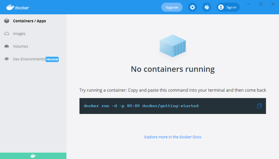Maximize the Docker Desktop window
Image resolution: width=279 pixels, height=159 pixels.
point(261,4)
